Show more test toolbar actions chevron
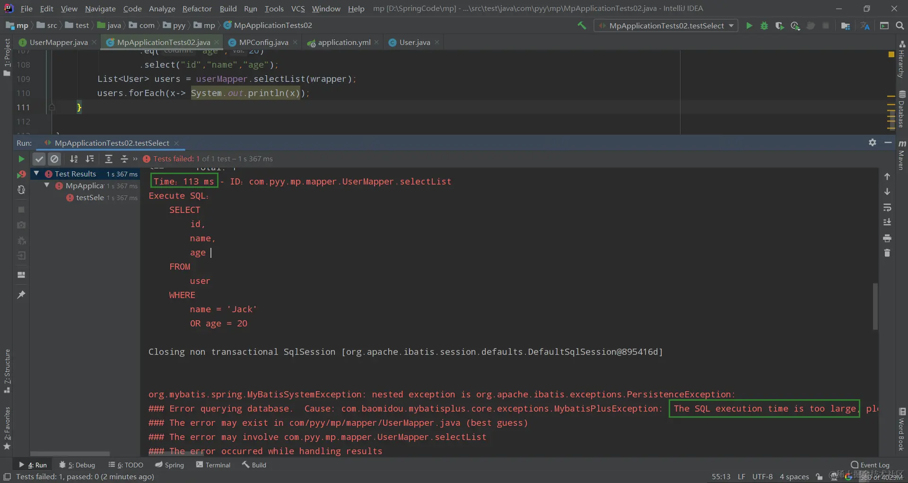The height and width of the screenshot is (483, 908). (x=135, y=159)
